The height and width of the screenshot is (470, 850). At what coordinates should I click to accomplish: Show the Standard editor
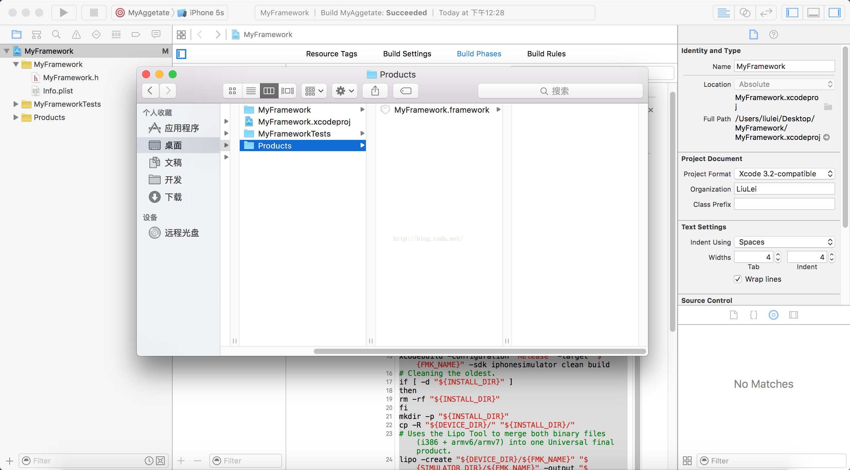click(x=724, y=13)
